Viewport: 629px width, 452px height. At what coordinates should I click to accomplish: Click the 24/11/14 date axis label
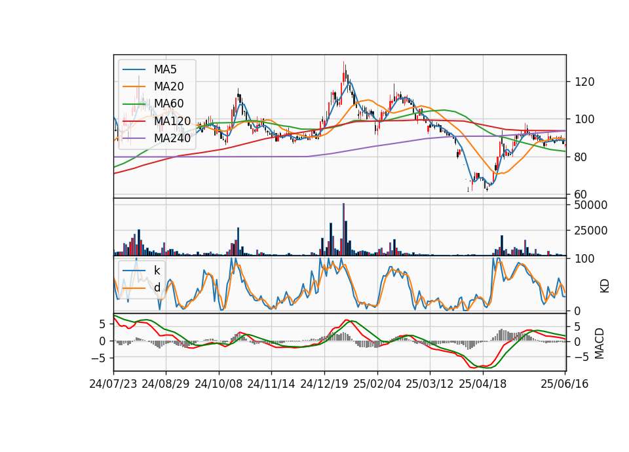pyautogui.click(x=271, y=384)
